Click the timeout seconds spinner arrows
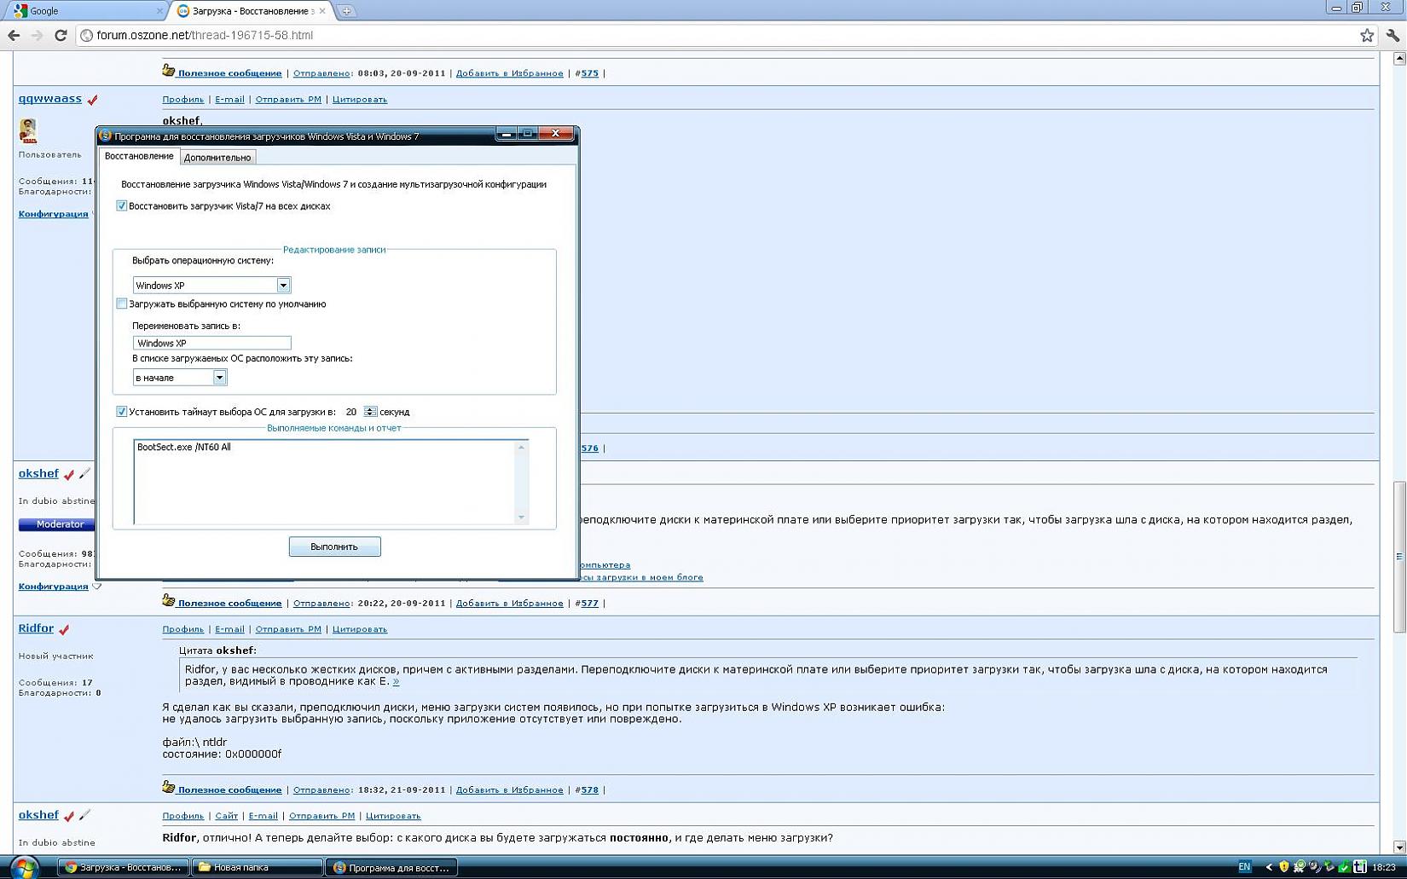The image size is (1407, 879). point(370,412)
